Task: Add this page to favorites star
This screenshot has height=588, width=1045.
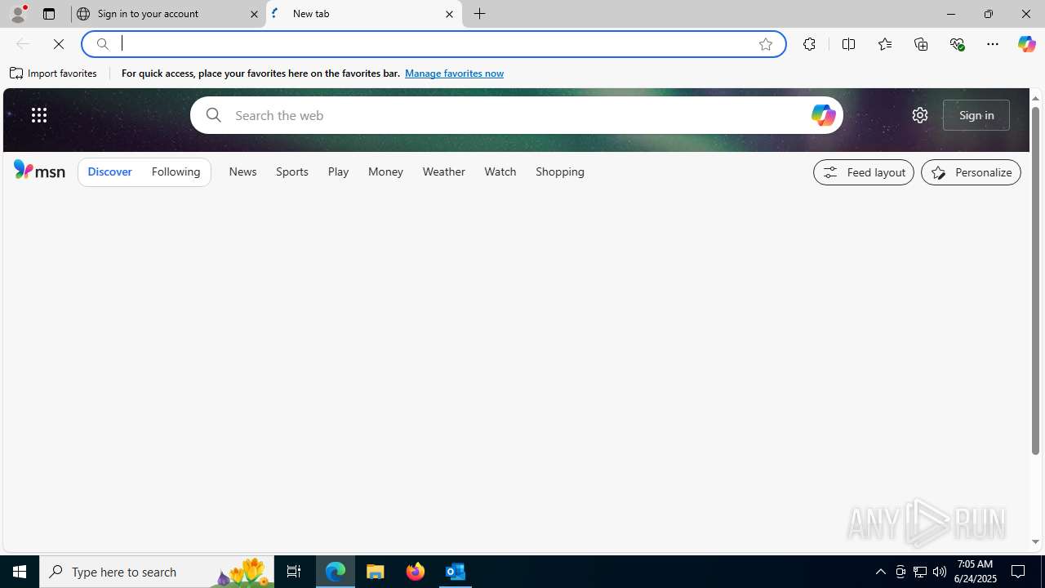Action: coord(766,44)
